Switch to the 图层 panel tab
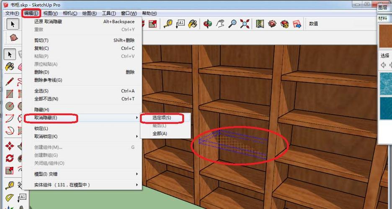Viewport: 392px width, 209px height. pos(384,8)
